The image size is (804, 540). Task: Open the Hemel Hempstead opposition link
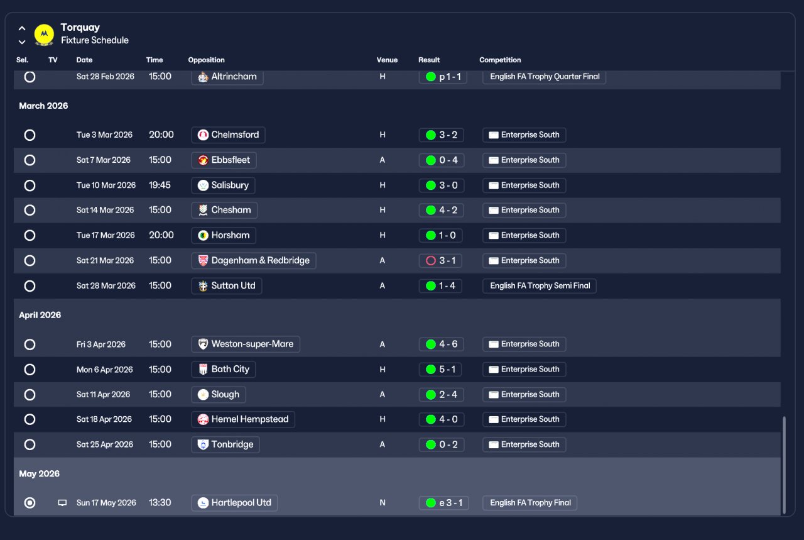point(243,419)
